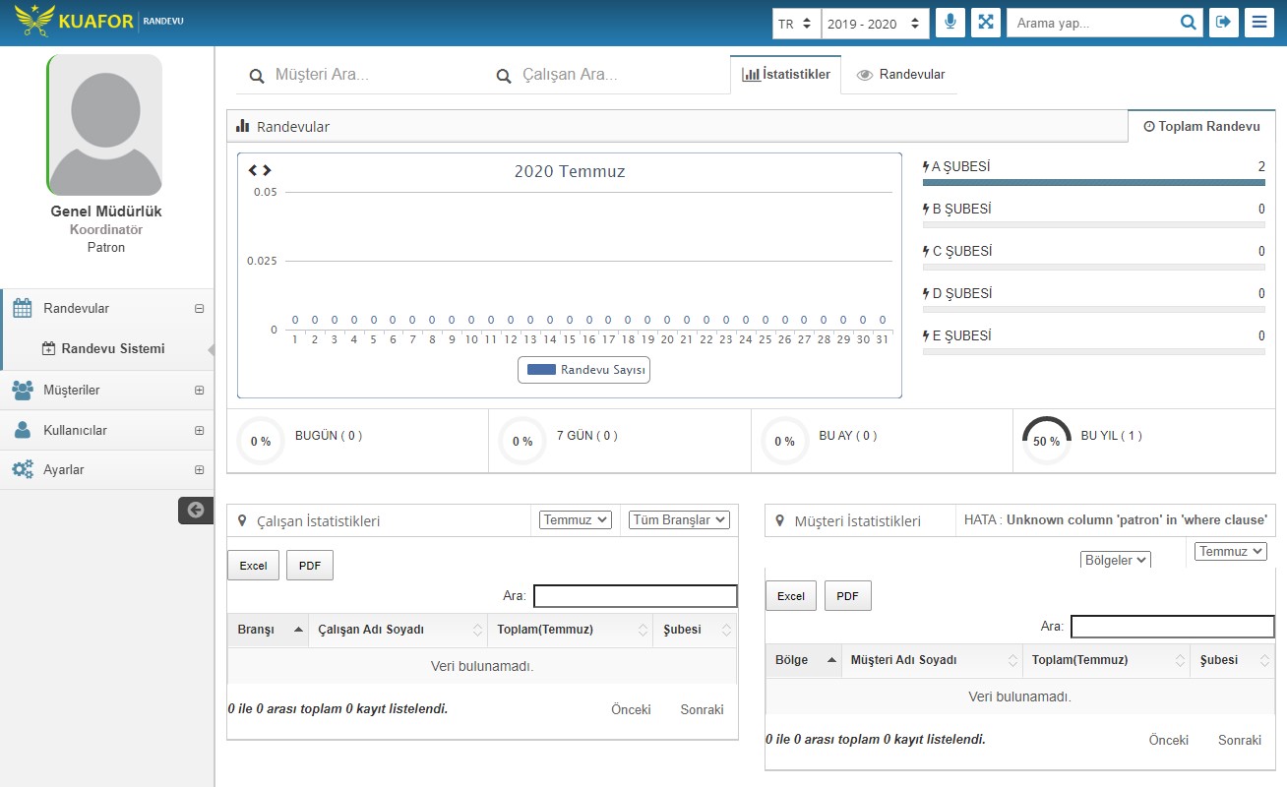Collapse the Randevular sidebar menu
The image size is (1287, 787).
[x=200, y=308]
